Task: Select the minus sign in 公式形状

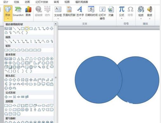Action: (10, 97)
